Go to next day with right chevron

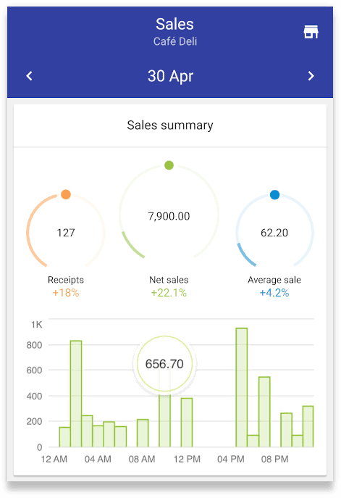pyautogui.click(x=311, y=76)
